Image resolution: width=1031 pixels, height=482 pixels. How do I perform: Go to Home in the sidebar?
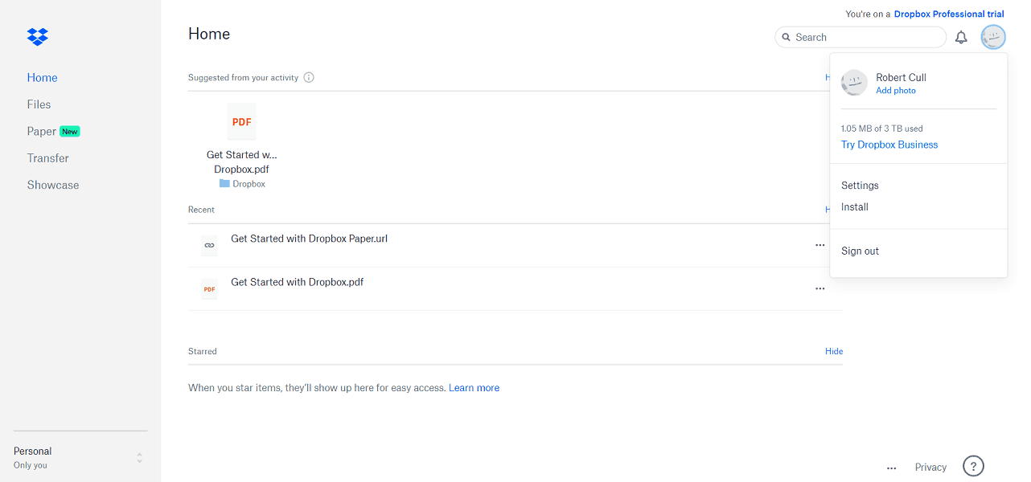pyautogui.click(x=42, y=78)
